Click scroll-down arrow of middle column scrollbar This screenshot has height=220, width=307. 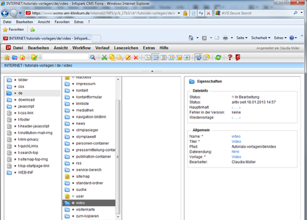[x=118, y=216]
